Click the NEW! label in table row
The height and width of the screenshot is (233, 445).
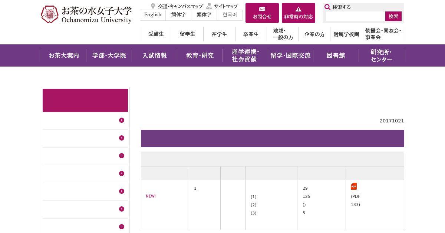(151, 196)
